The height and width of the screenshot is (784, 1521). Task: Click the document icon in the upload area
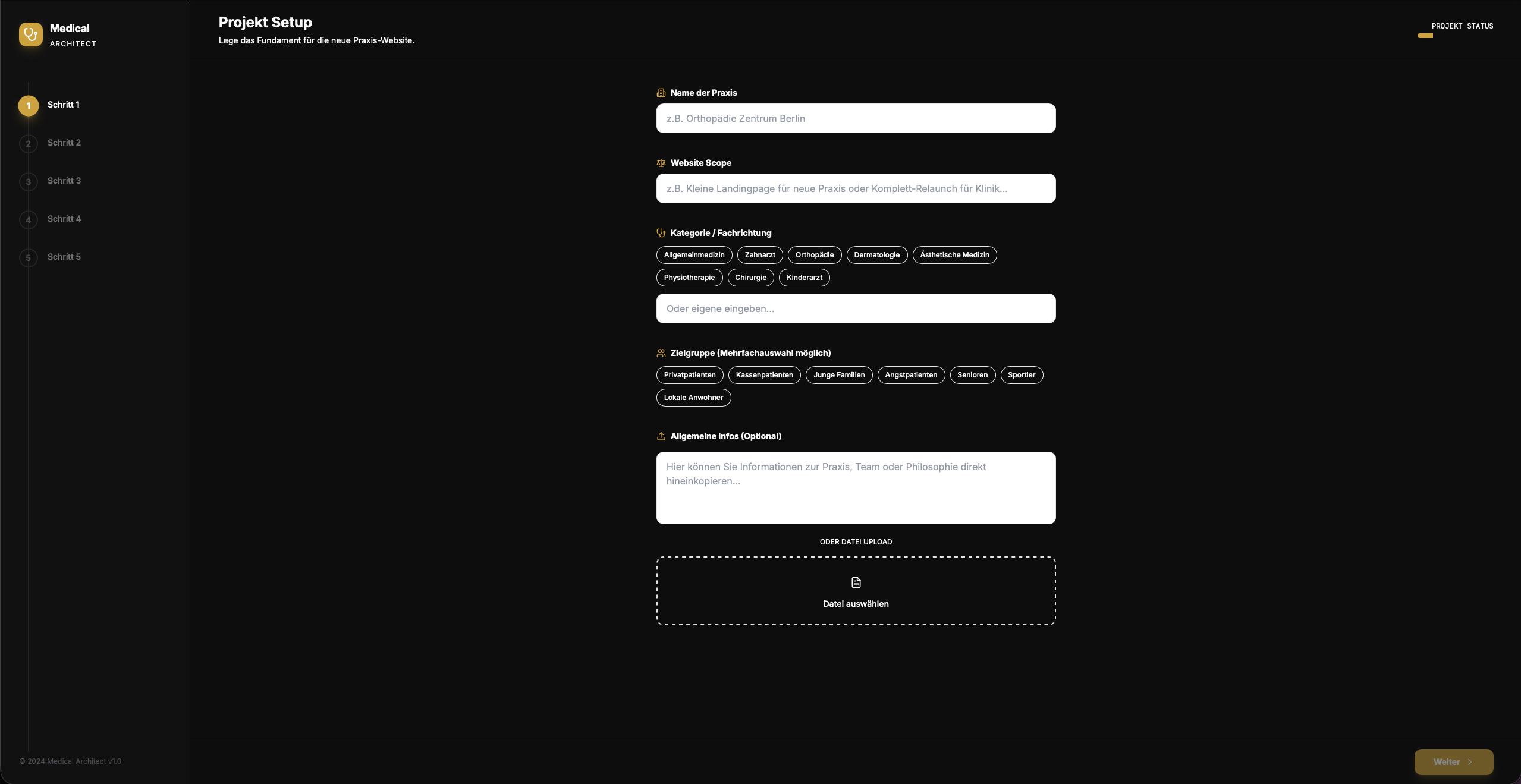(x=856, y=583)
